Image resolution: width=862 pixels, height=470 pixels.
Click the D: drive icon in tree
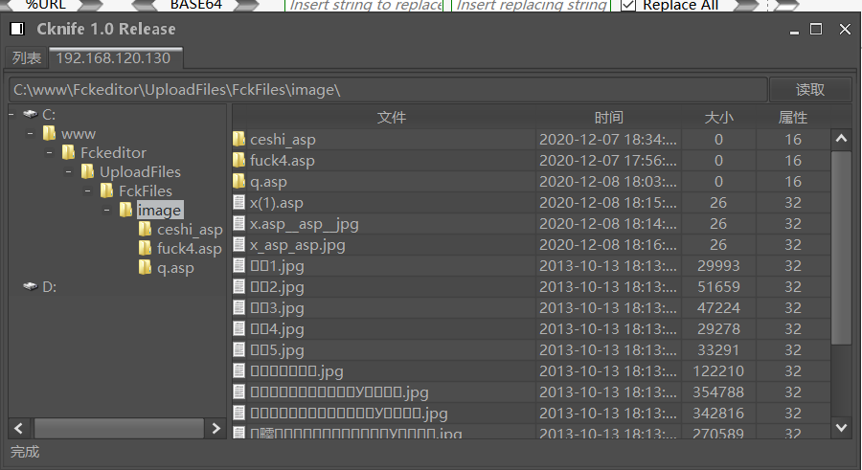coord(31,287)
